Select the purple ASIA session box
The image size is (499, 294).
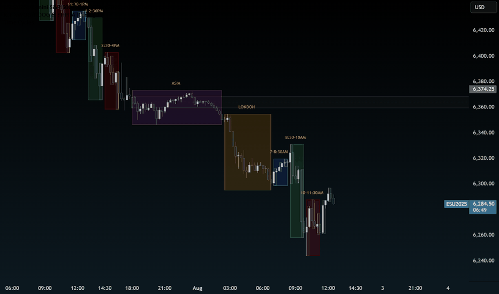tap(177, 107)
